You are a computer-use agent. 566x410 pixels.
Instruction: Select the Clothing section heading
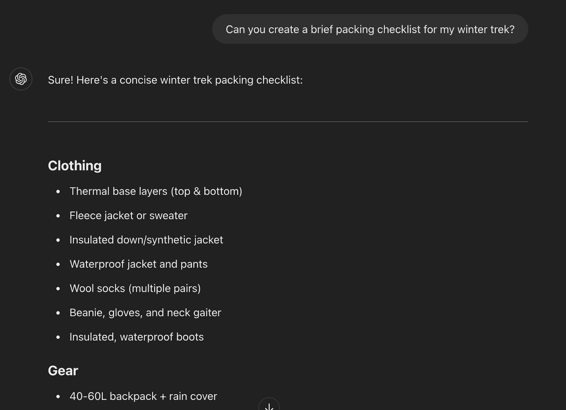tap(75, 166)
